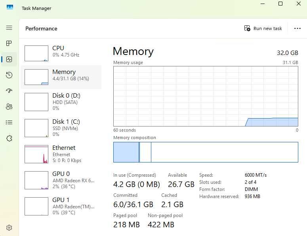
Task: Open the App history page icon
Action: coord(9,75)
